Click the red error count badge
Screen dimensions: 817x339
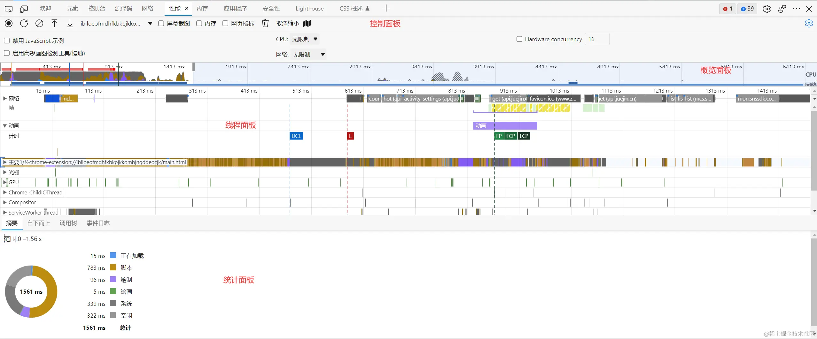pyautogui.click(x=728, y=9)
